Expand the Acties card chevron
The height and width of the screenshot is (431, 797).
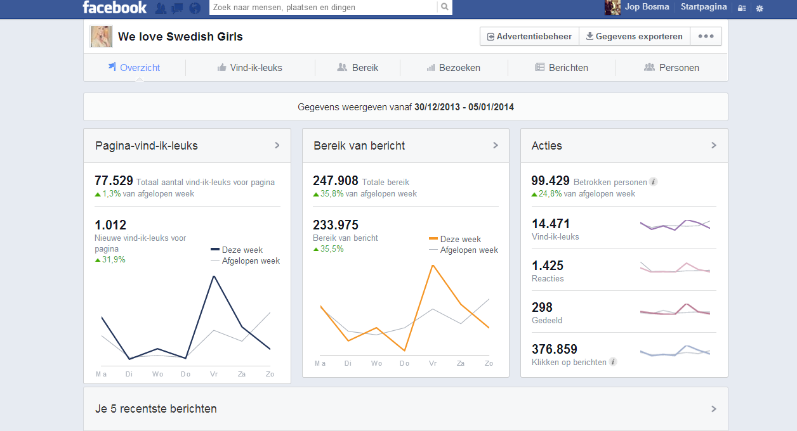(713, 146)
